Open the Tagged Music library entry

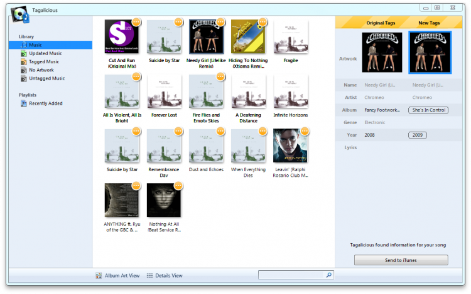44,61
